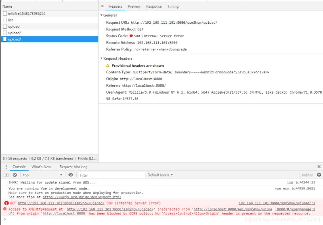Switch to the Response tab
Viewport: 323px width, 225px height.
(154, 6)
